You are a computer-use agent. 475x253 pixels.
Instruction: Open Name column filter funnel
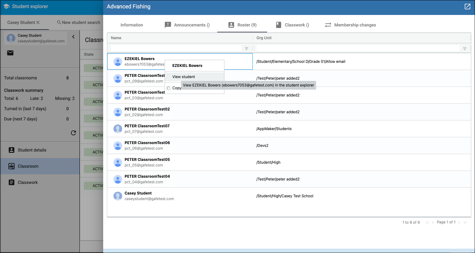pyautogui.click(x=247, y=49)
